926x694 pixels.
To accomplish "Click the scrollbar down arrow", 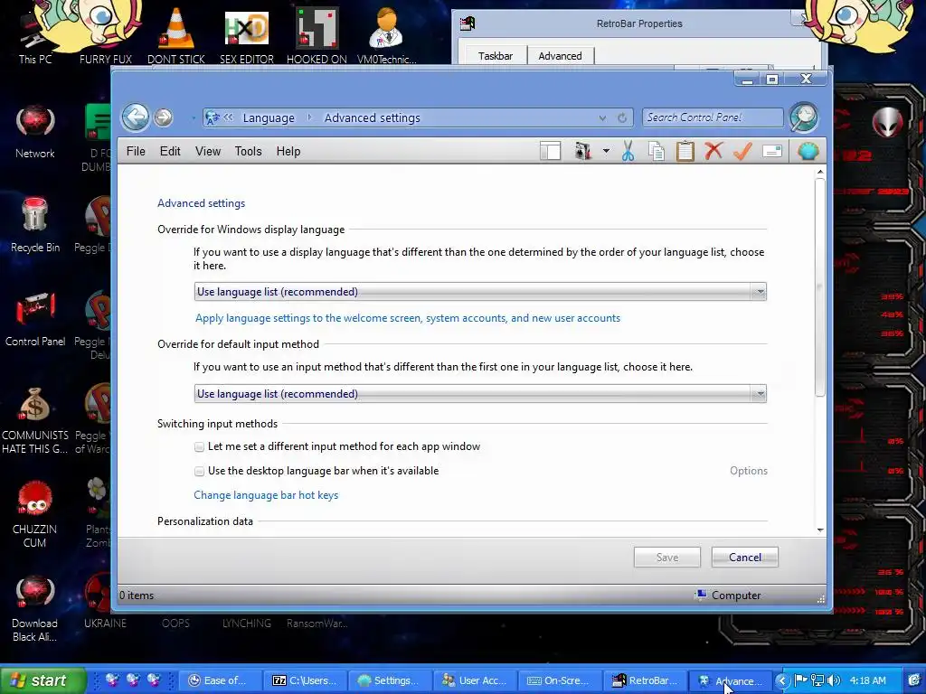I will [x=819, y=530].
